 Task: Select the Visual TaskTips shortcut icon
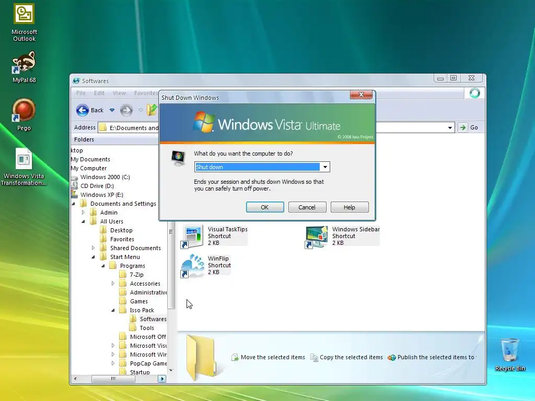click(192, 236)
